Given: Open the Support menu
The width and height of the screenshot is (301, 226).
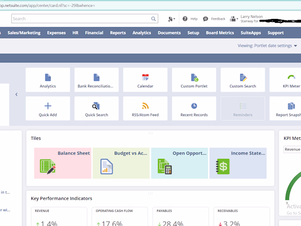Looking at the screenshot, I should coord(276,33).
